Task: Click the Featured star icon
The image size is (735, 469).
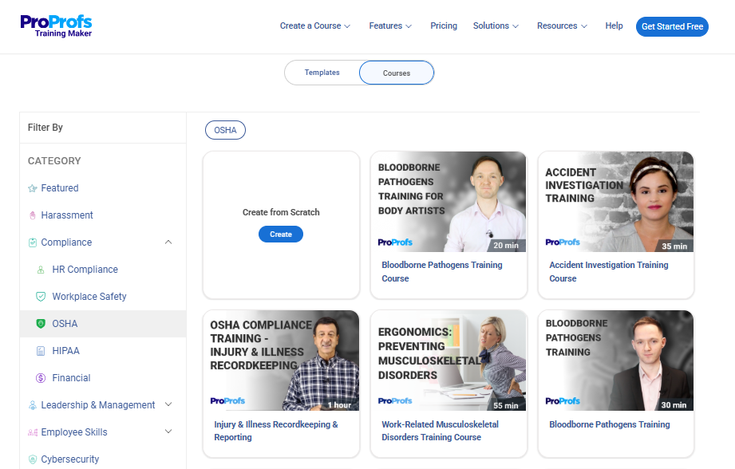Action: click(33, 188)
